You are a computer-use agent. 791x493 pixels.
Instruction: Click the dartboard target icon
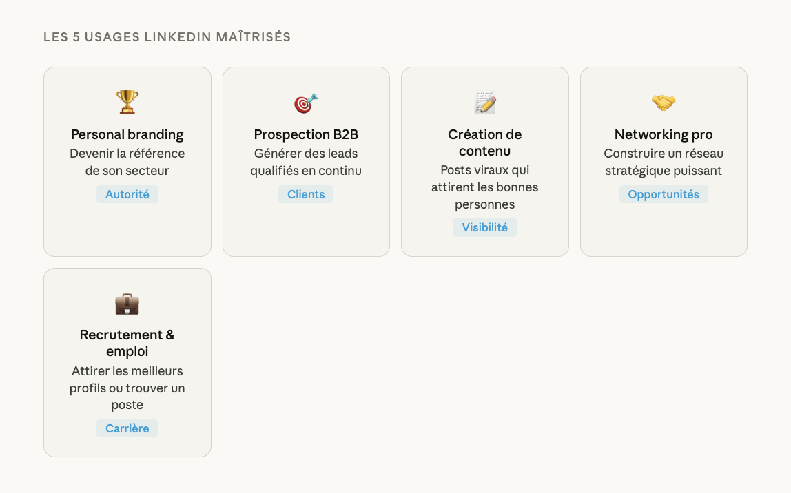pos(306,103)
